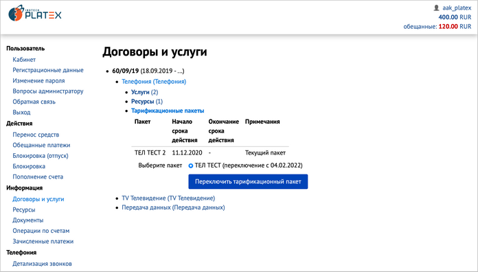
Task: Click the 11.12.2020 start date cell
Action: tap(187, 152)
